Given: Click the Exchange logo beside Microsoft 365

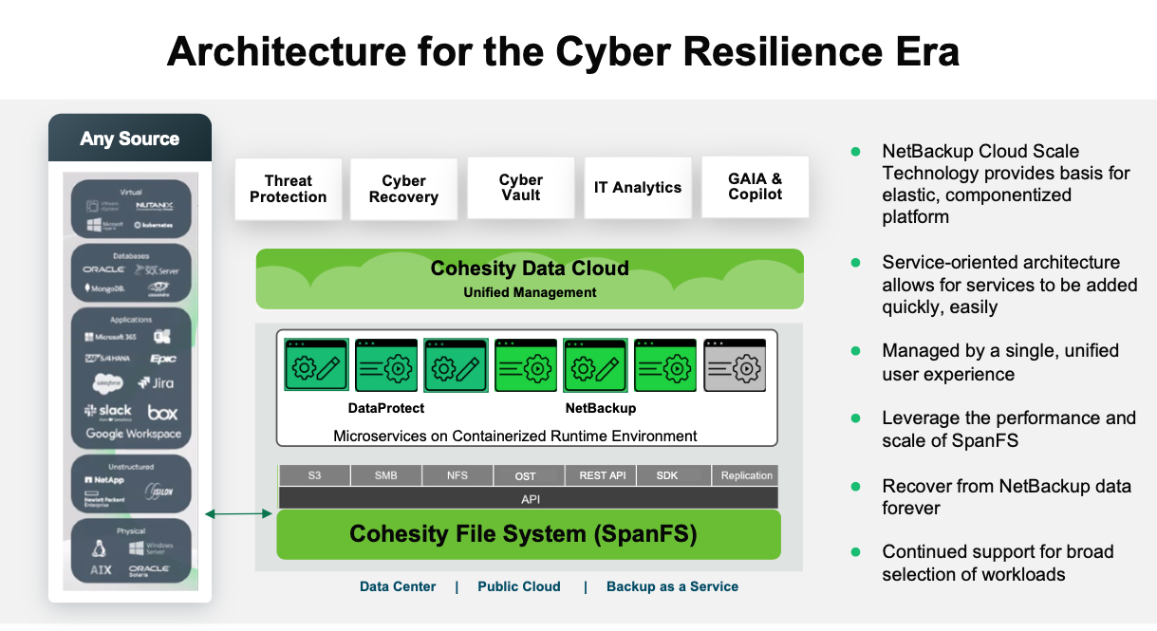Looking at the screenshot, I should (x=162, y=337).
